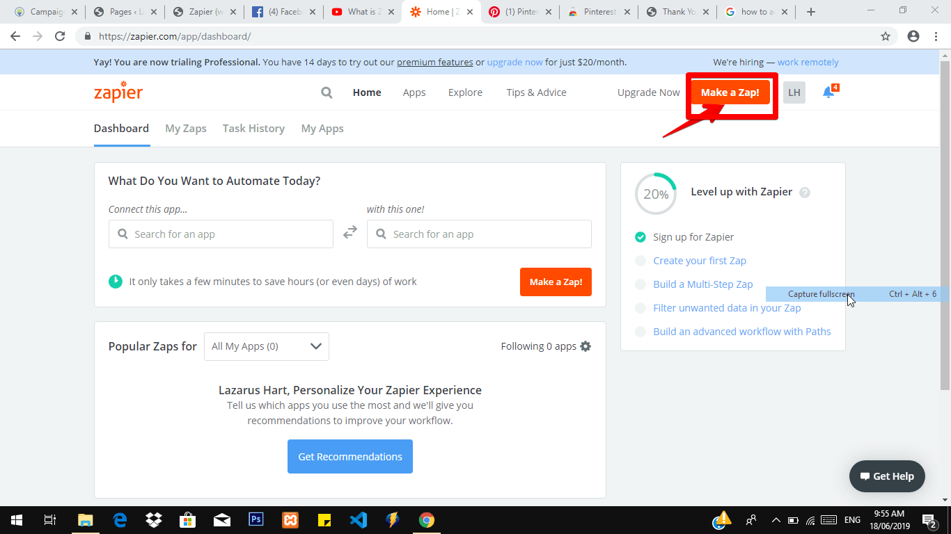The image size is (951, 534).
Task: Click Upgrade Now in the navigation
Action: [x=649, y=92]
